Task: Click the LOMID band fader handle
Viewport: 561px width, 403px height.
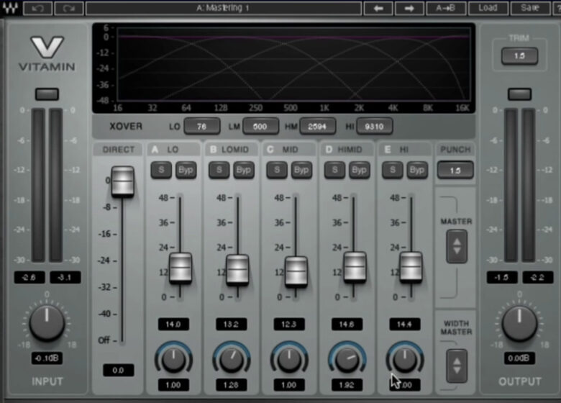Action: click(x=237, y=270)
